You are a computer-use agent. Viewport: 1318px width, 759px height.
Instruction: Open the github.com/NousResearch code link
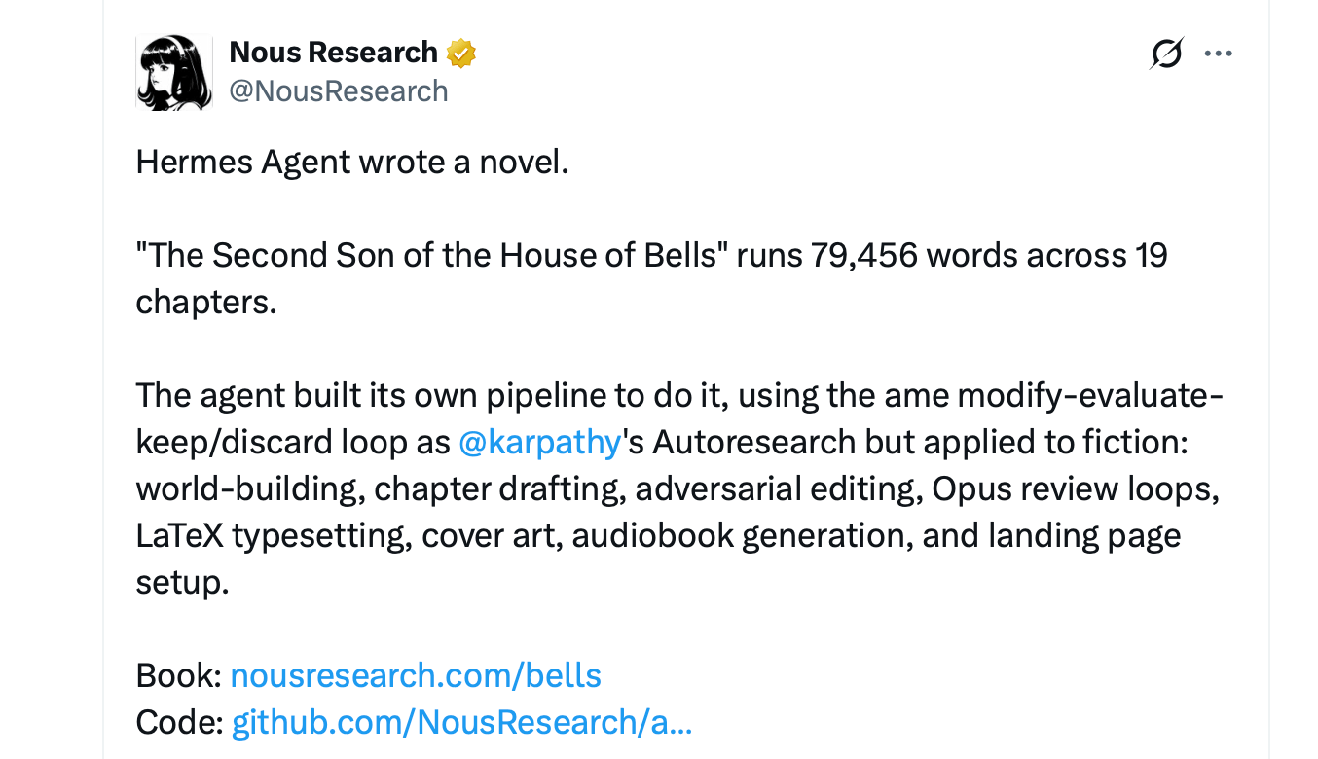coord(461,722)
